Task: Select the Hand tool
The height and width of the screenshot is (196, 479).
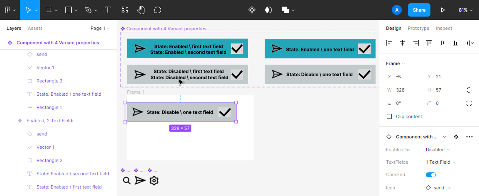Action: click(141, 10)
